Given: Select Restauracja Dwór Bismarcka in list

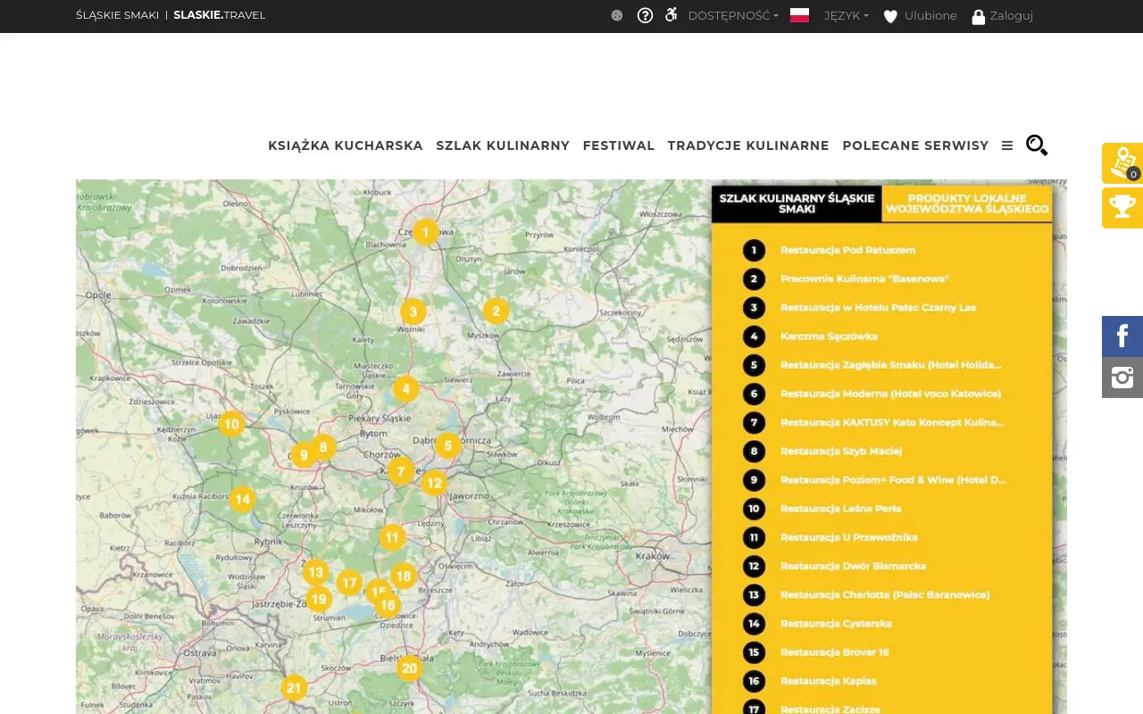Looking at the screenshot, I should [853, 566].
